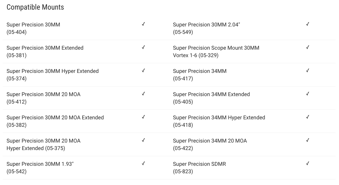Select Super Precision 34MM Hyper Extended entry
339x185 pixels.
point(219,121)
